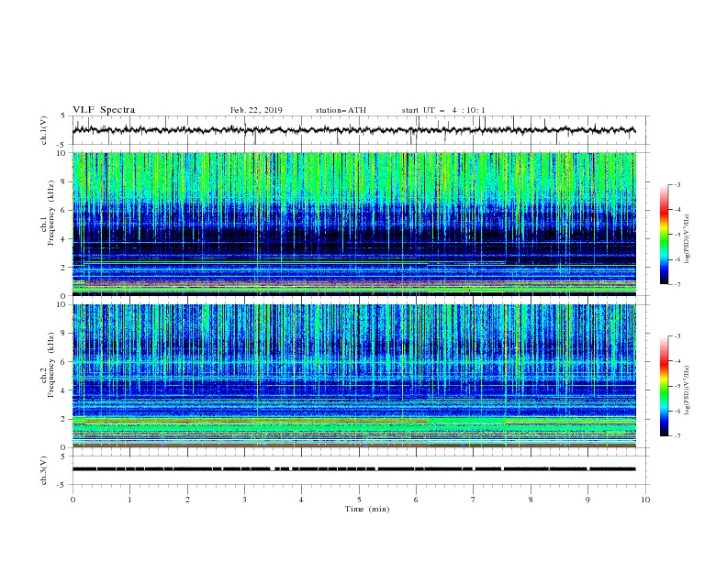Click the '-7' label on ch.2 colorbar
727x561 pixels.
pos(677,435)
